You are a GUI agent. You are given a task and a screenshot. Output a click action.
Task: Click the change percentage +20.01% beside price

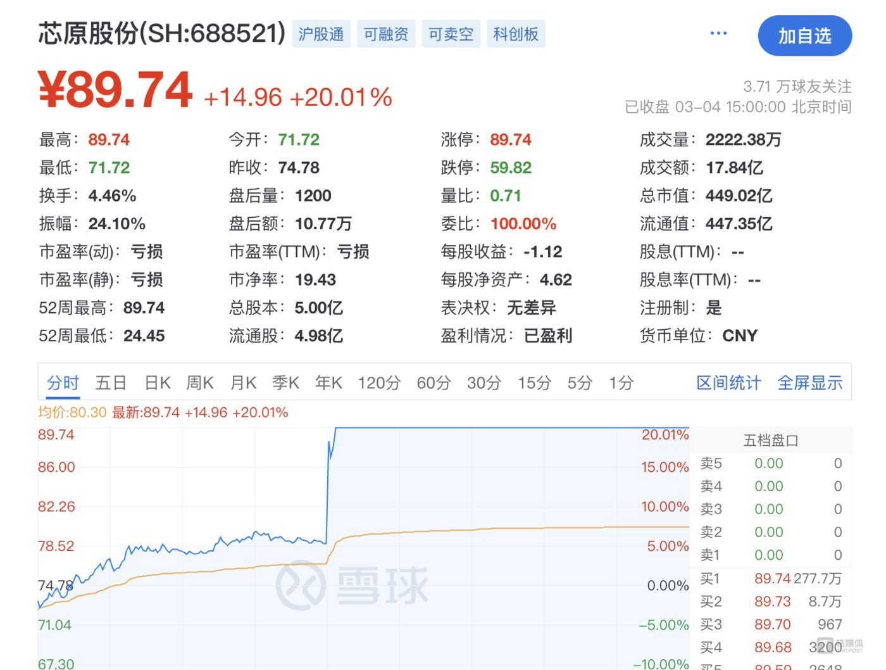pos(341,98)
